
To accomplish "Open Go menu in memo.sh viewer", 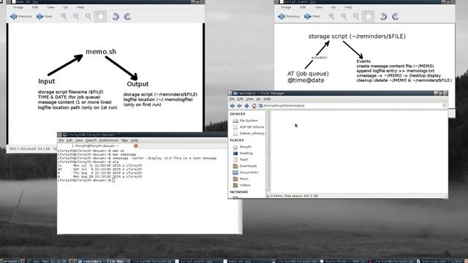I will click(x=65, y=7).
